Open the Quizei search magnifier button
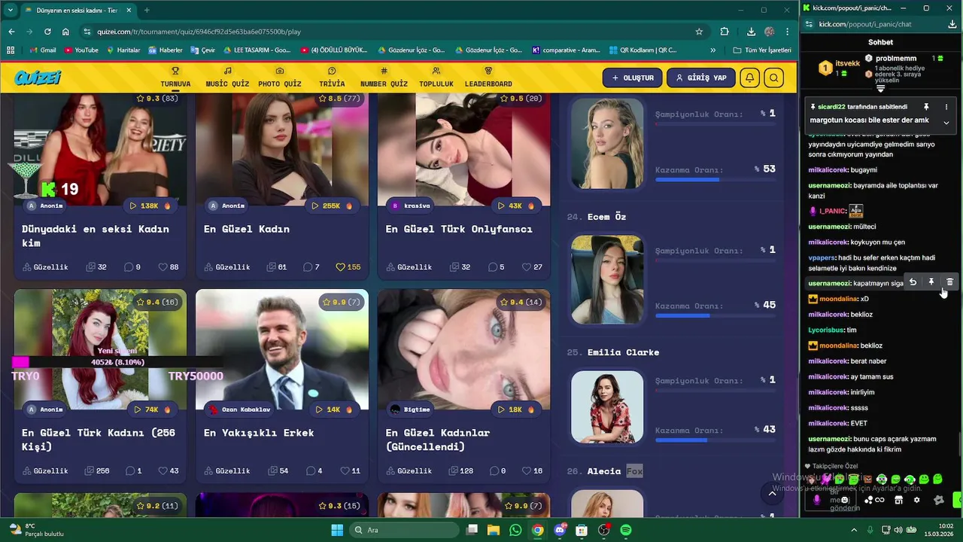963x542 pixels. tap(773, 78)
